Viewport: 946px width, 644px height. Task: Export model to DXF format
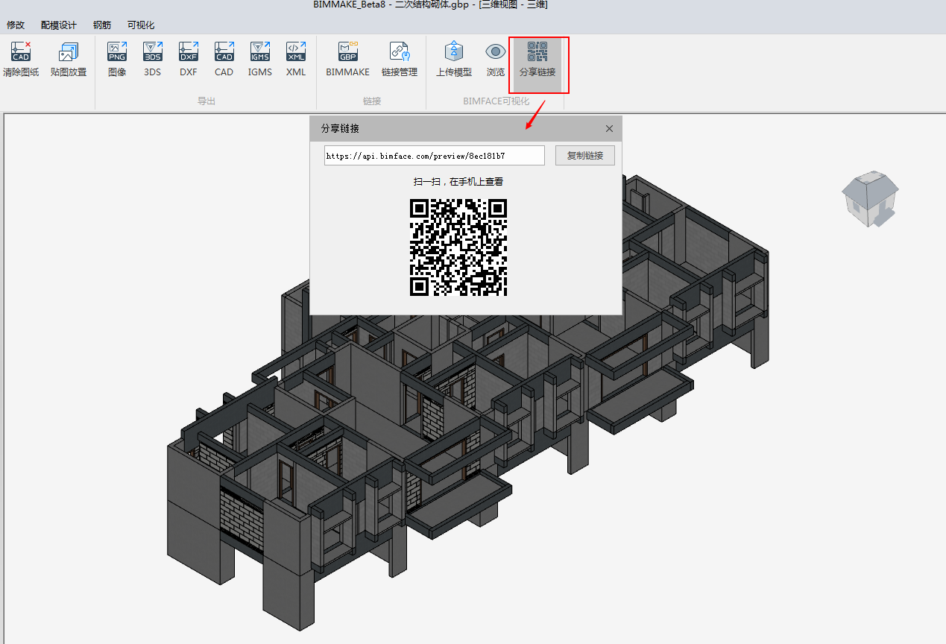(x=189, y=60)
